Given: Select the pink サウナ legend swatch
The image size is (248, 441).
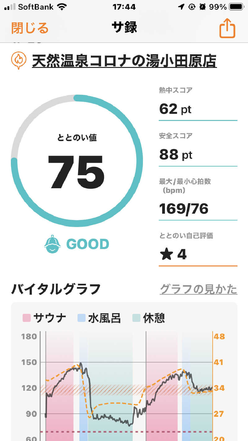Looking at the screenshot, I should 27,318.
